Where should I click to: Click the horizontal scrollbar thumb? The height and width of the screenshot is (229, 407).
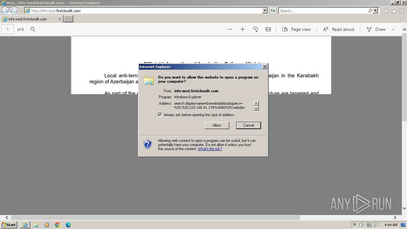point(156,218)
